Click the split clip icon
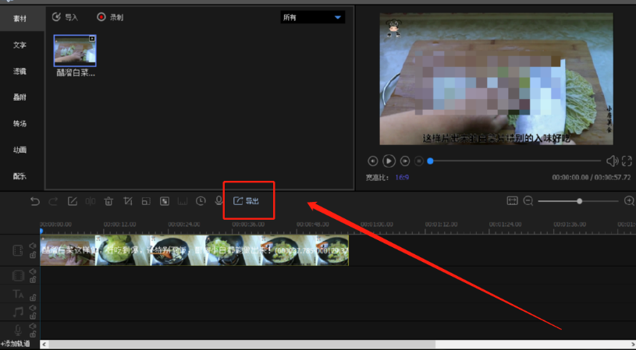The height and width of the screenshot is (350, 636). [x=91, y=201]
